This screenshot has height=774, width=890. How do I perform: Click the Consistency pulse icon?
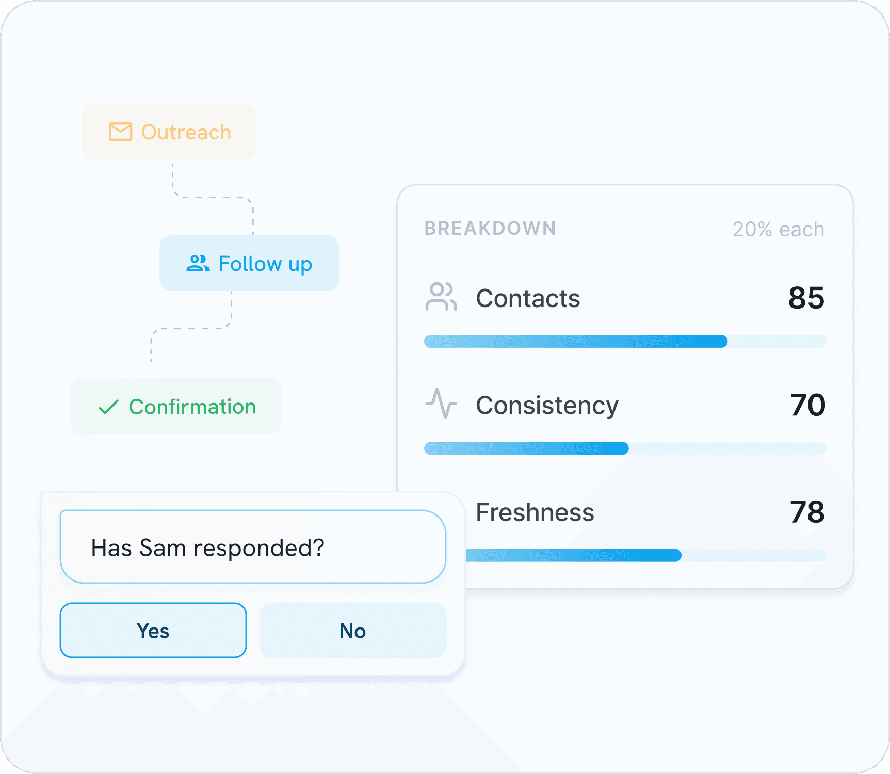[441, 404]
